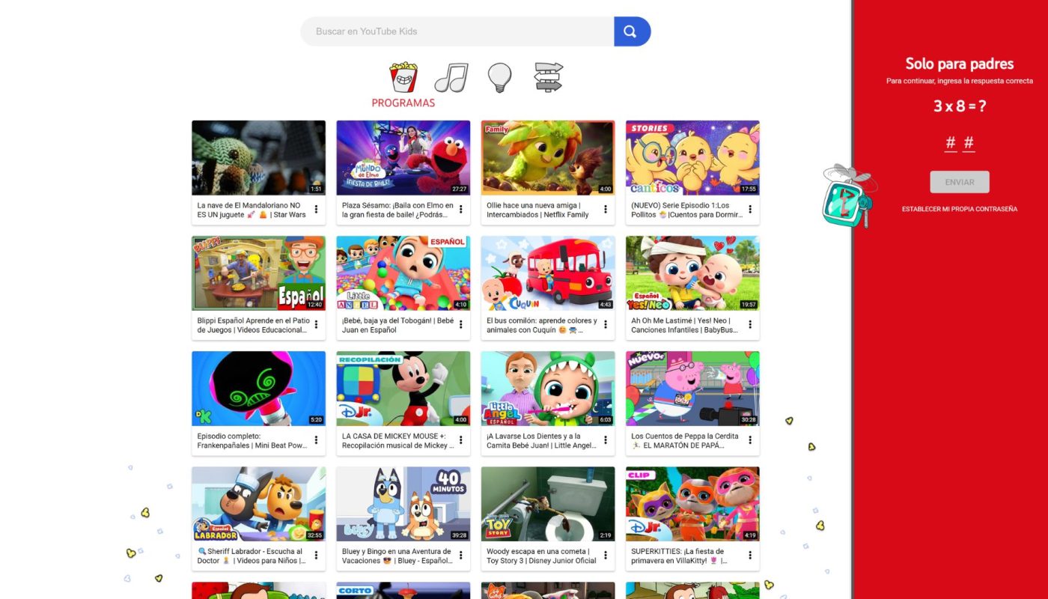Open options for Los Pollitos video
Viewport: 1048px width, 599px height.
(x=749, y=210)
